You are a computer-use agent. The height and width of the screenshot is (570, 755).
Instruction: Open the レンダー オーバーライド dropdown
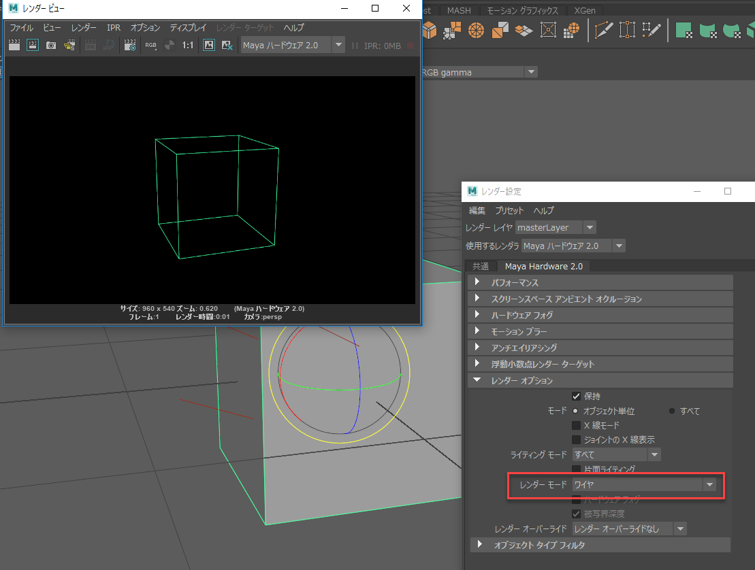[680, 529]
